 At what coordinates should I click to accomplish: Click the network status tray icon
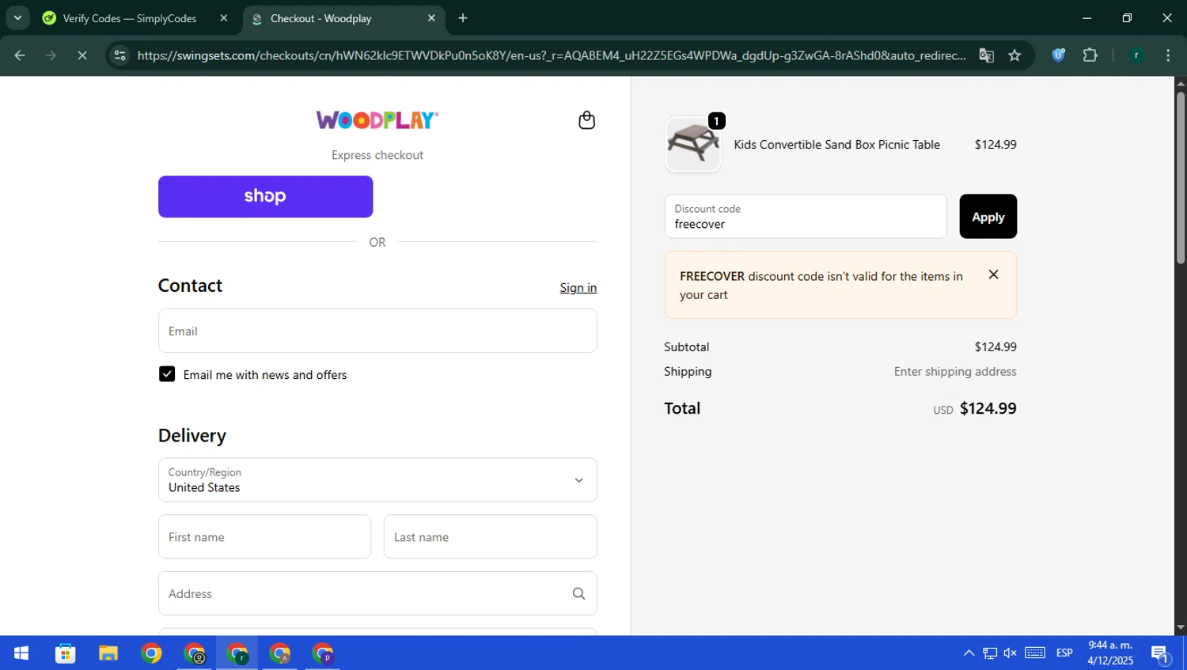[x=990, y=653]
